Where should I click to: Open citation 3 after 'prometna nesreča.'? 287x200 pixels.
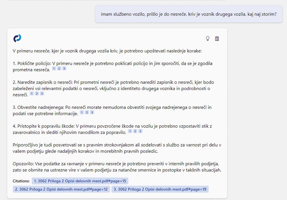click(64, 68)
